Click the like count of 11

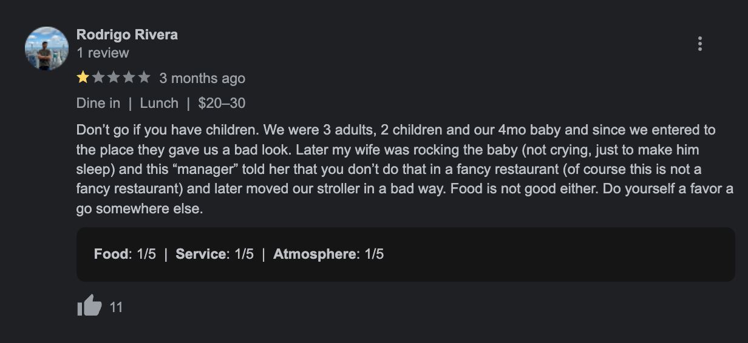coord(116,307)
